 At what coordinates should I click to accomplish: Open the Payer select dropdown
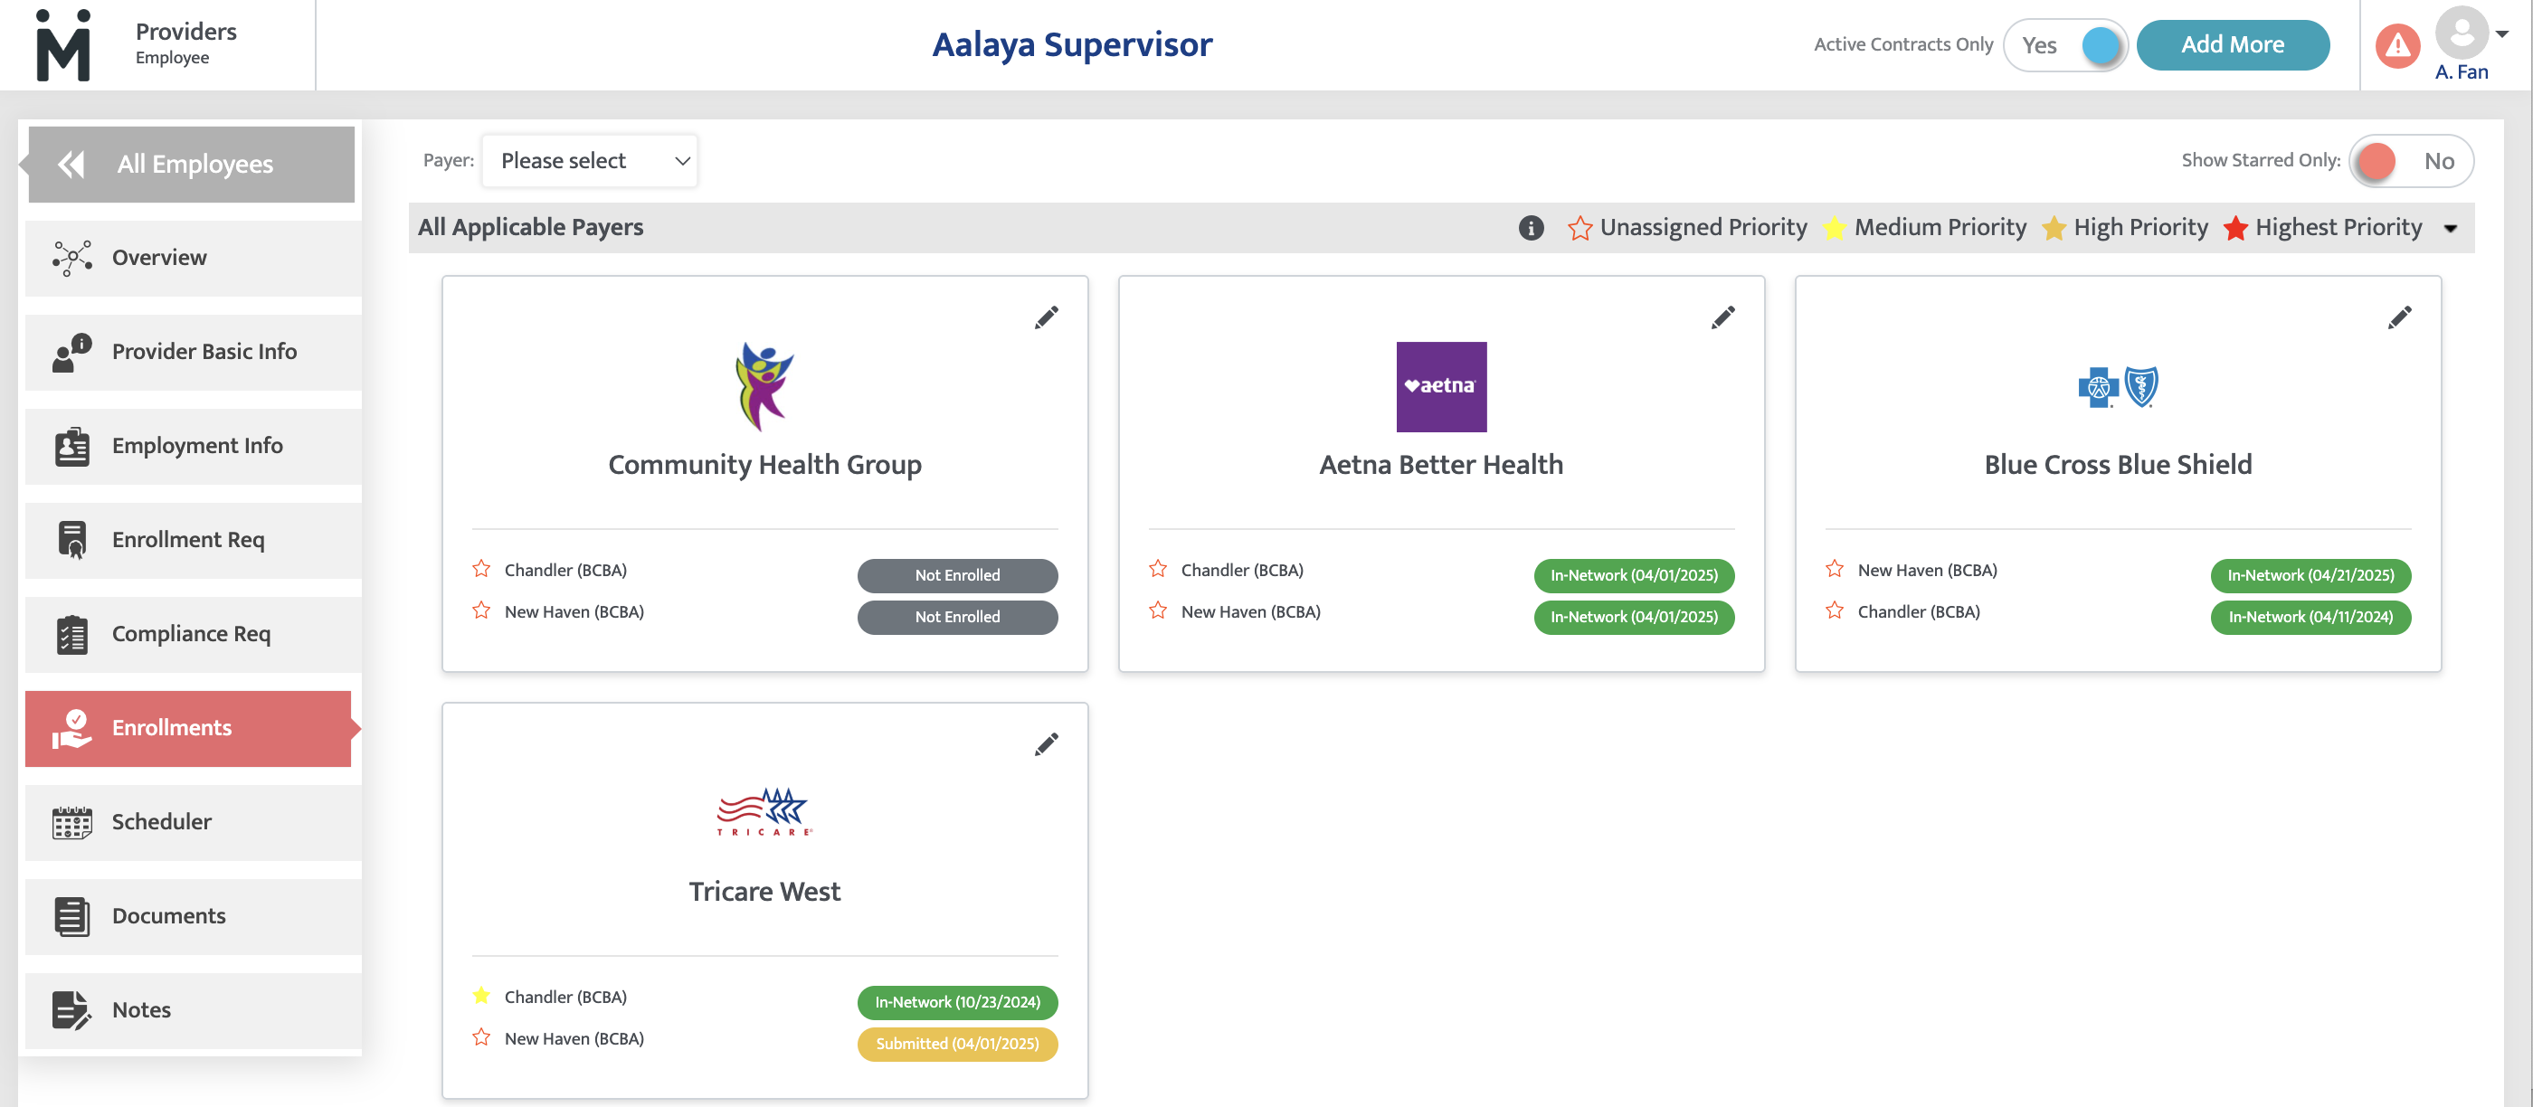590,161
